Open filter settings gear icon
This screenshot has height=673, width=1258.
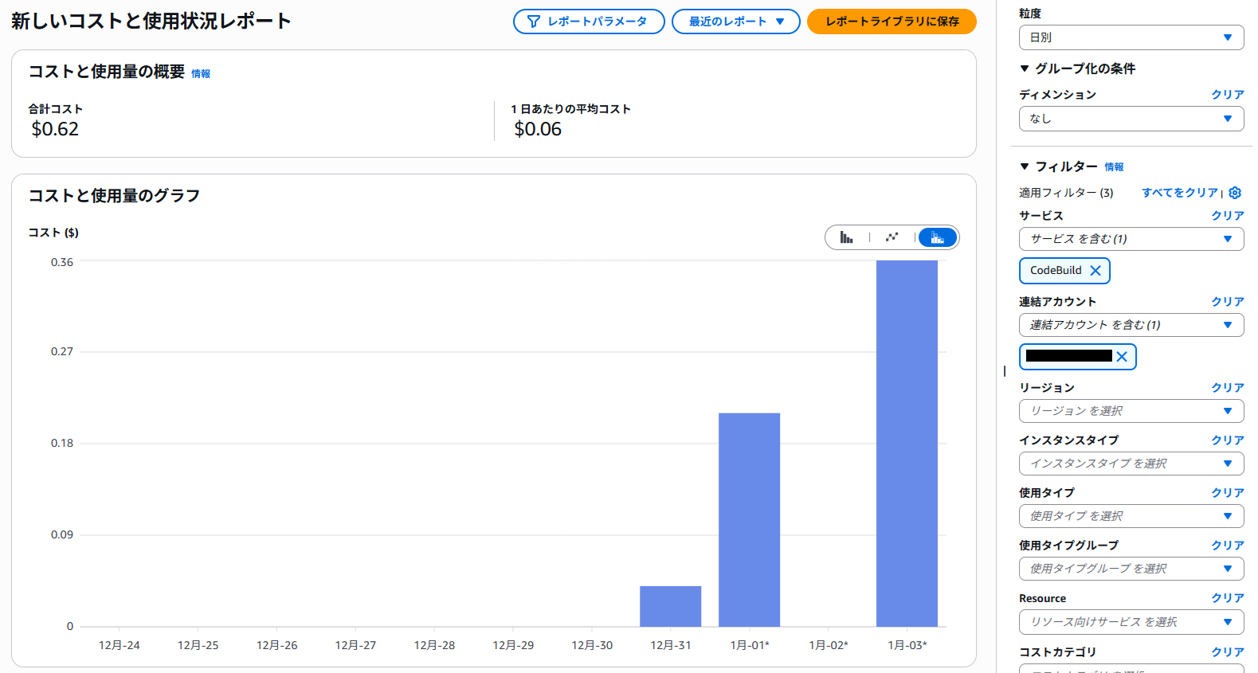pos(1235,193)
